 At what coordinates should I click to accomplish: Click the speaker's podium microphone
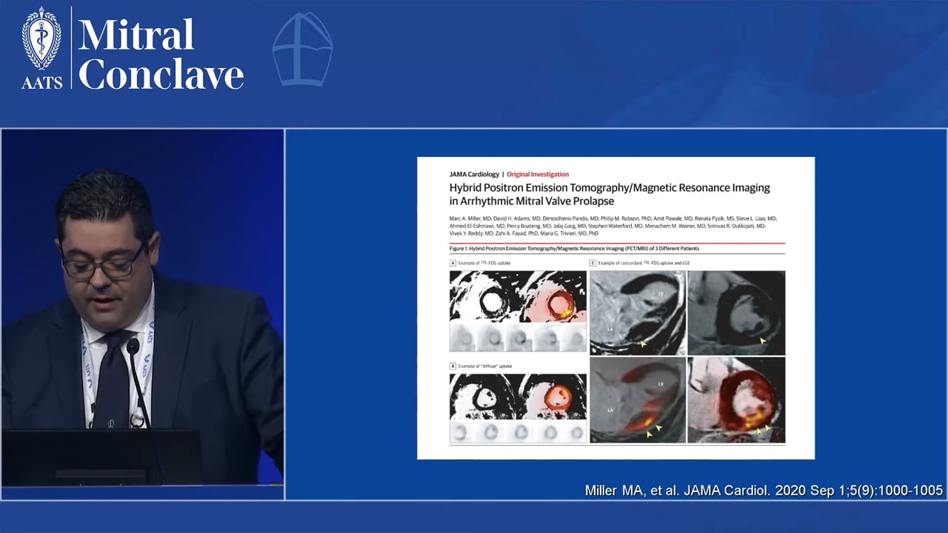click(x=133, y=346)
